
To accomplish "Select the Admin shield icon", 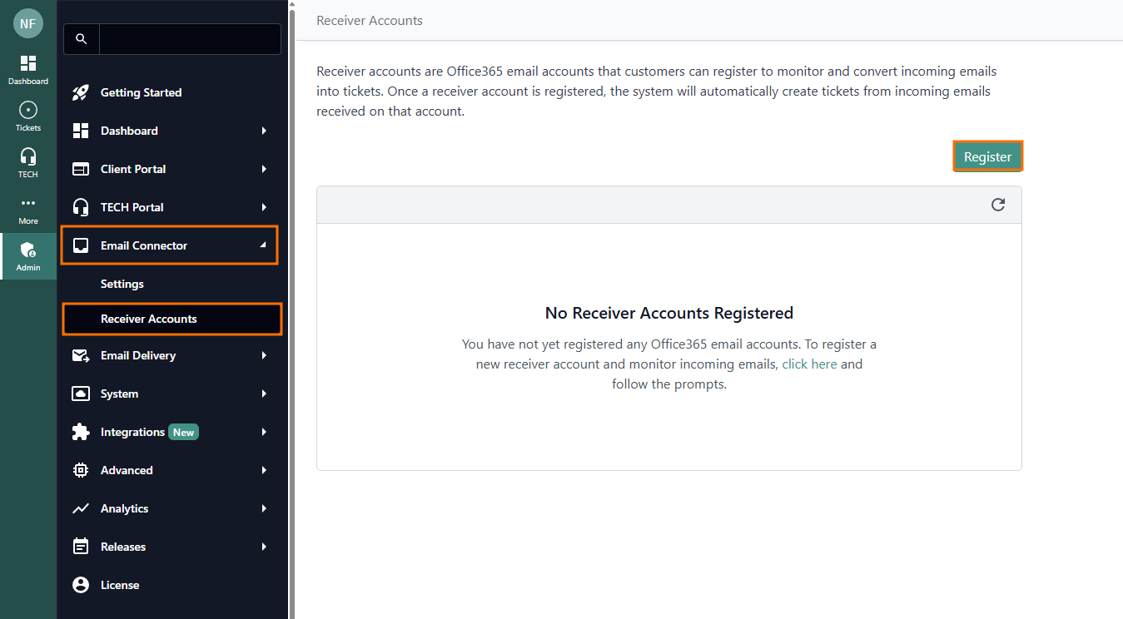I will click(x=28, y=256).
